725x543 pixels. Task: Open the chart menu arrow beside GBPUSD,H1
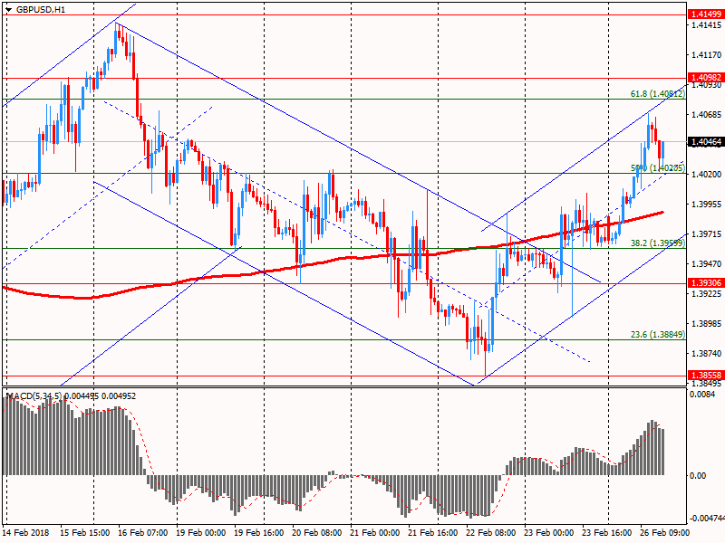click(x=9, y=9)
